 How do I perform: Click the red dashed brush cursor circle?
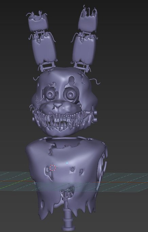point(53,168)
